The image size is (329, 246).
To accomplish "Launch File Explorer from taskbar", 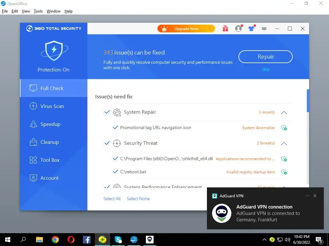I will pyautogui.click(x=39, y=240).
